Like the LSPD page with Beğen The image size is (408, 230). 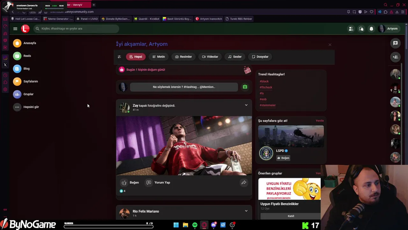pyautogui.click(x=283, y=158)
